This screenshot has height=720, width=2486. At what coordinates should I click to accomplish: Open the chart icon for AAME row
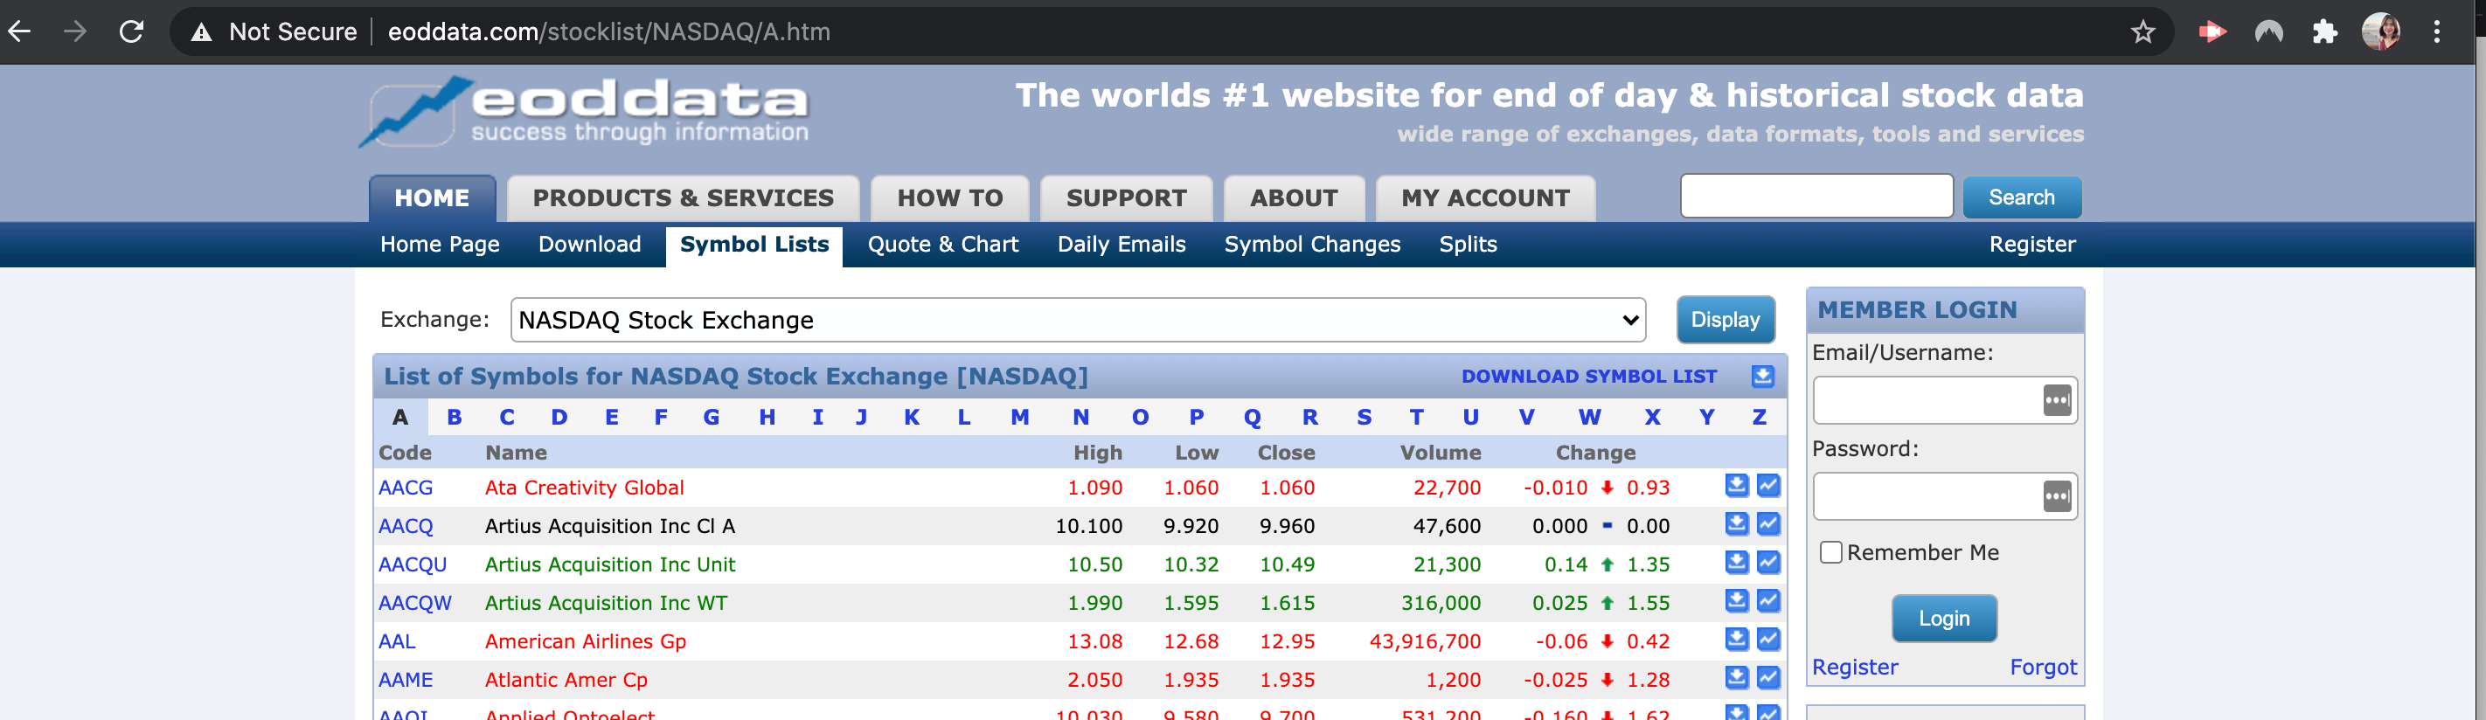(1768, 679)
